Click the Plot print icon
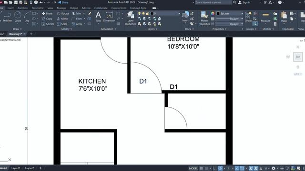Image resolution: width=305 pixels, height=171 pixels. pos(36,2)
